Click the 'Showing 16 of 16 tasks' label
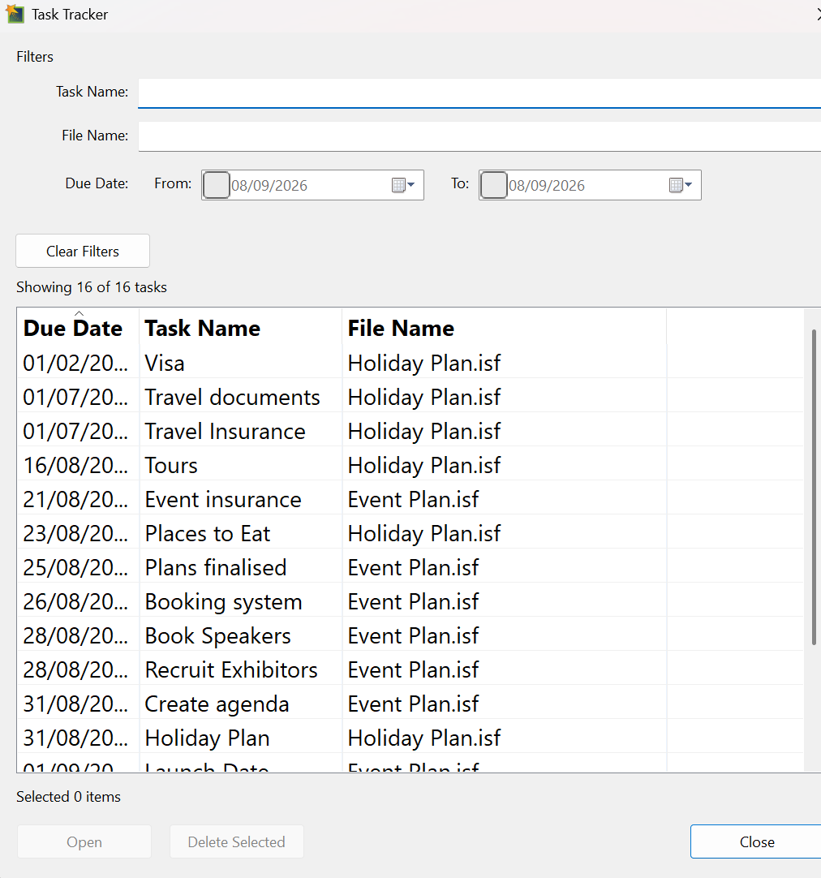Viewport: 821px width, 878px height. point(91,287)
